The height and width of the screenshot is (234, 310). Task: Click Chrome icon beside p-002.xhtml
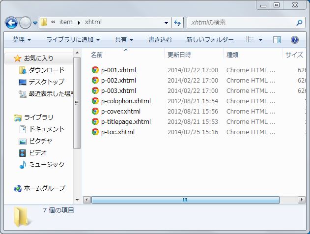pyautogui.click(x=95, y=80)
